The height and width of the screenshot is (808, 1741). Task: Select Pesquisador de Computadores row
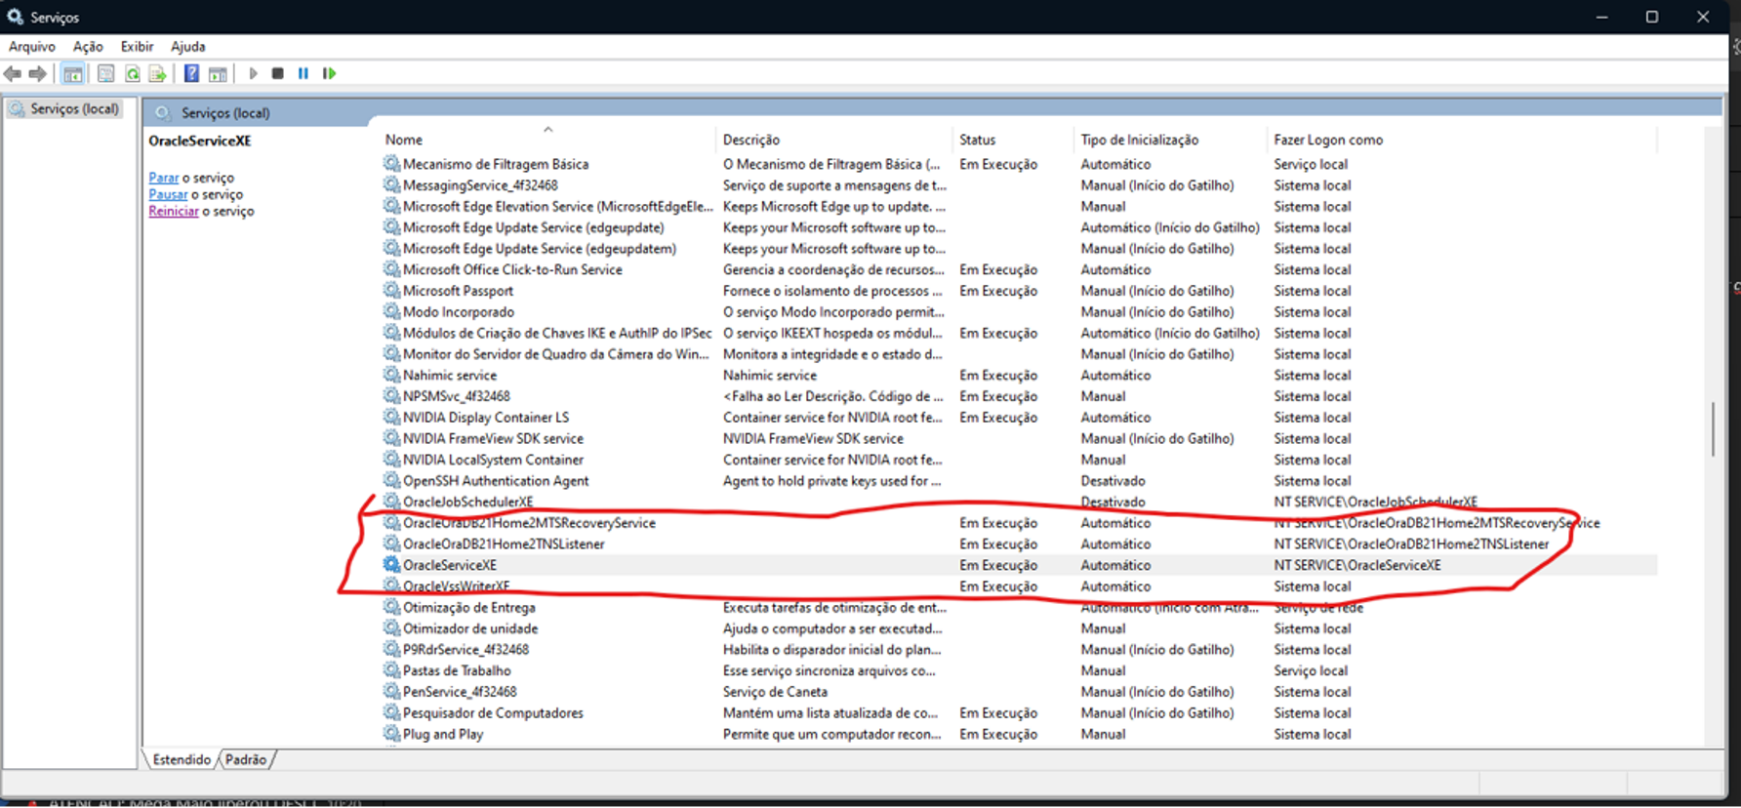pyautogui.click(x=1019, y=713)
